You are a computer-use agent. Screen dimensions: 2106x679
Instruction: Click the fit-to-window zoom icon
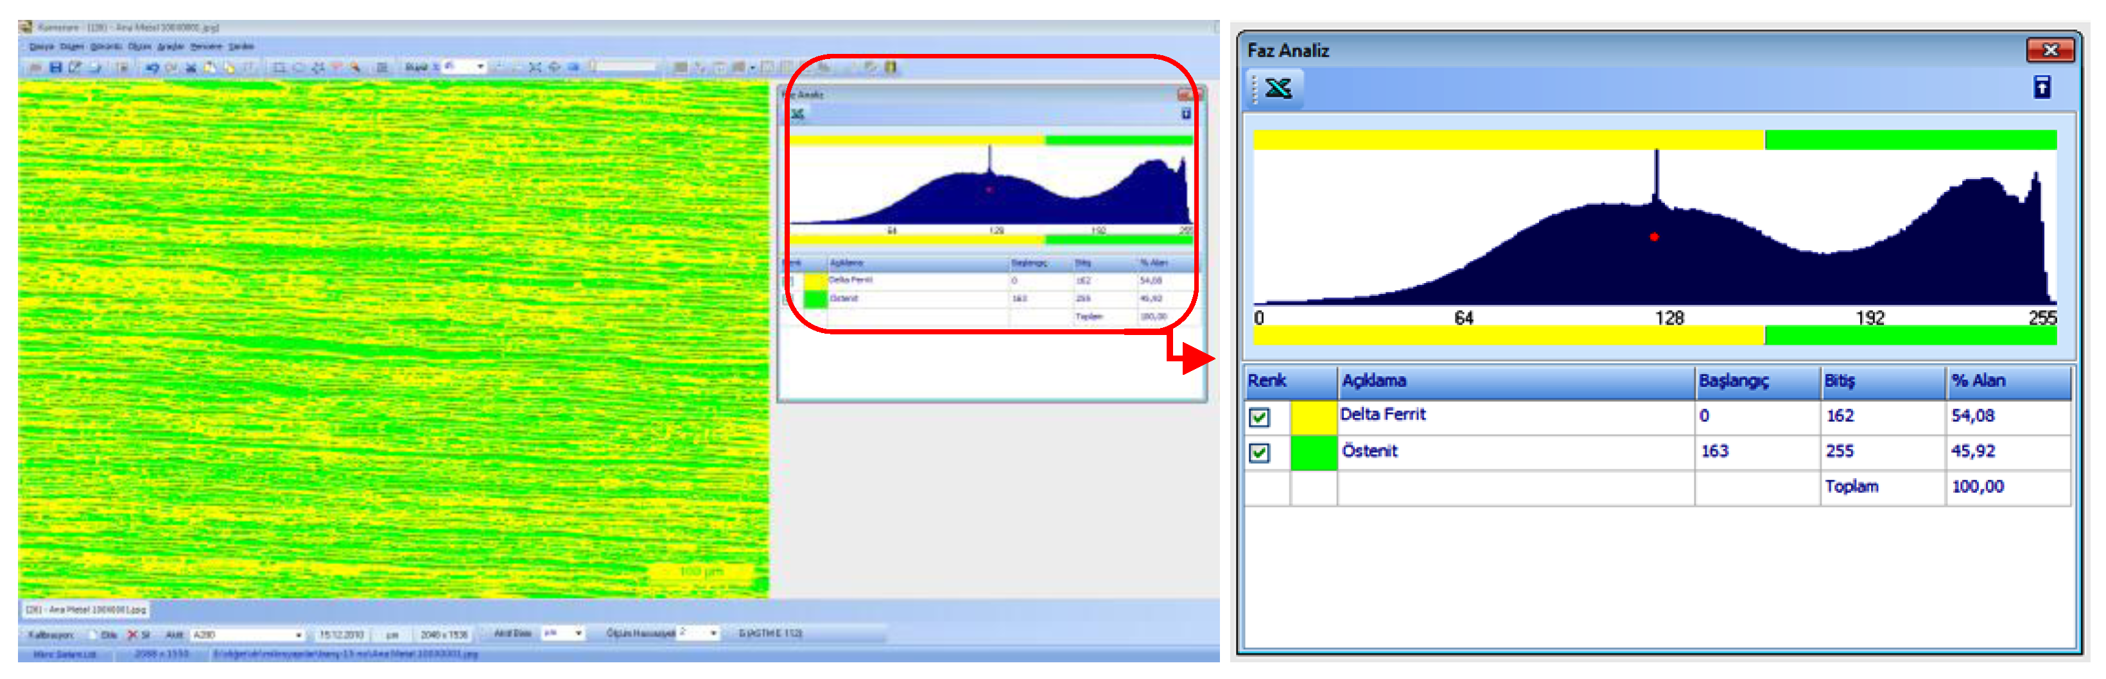pos(535,67)
